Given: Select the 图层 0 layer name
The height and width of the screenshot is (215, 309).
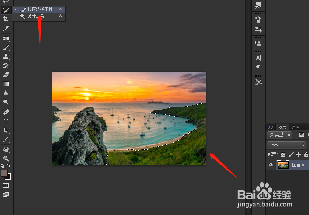Looking at the screenshot, I should click(x=298, y=165).
